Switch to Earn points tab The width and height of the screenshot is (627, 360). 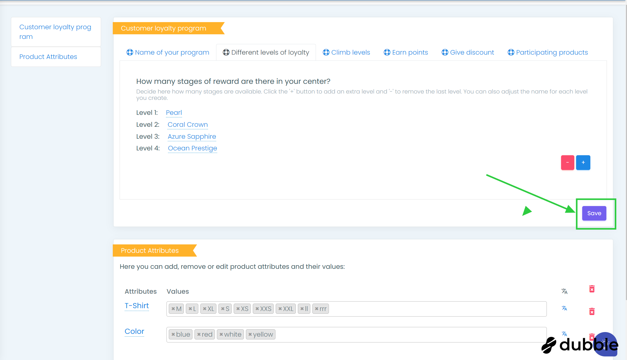pyautogui.click(x=406, y=52)
